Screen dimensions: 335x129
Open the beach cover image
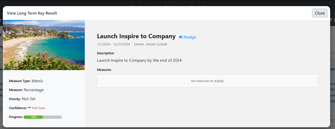click(44, 45)
